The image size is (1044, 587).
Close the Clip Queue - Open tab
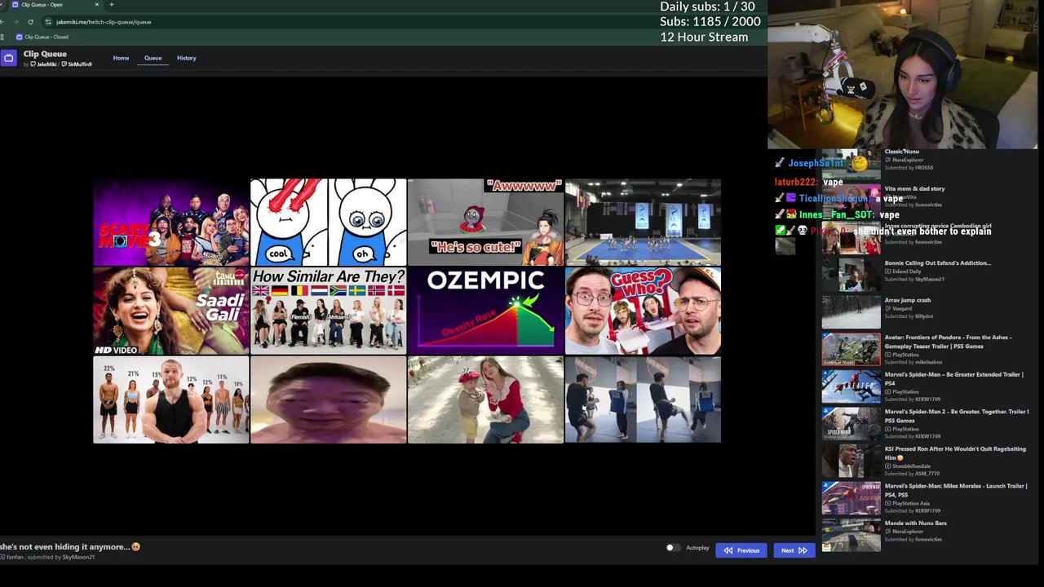(x=96, y=5)
